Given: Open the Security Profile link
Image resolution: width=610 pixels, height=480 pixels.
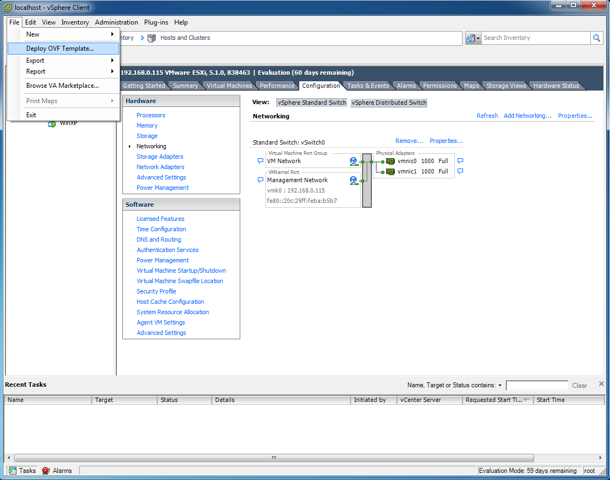Looking at the screenshot, I should pyautogui.click(x=156, y=291).
